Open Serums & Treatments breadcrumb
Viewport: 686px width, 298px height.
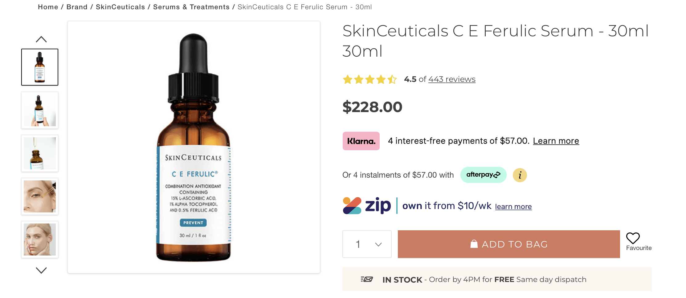point(191,7)
